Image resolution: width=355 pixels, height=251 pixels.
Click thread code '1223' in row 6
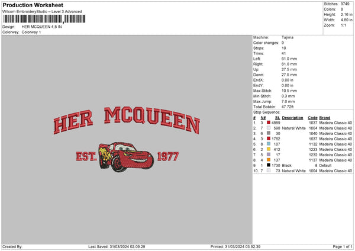point(313,150)
